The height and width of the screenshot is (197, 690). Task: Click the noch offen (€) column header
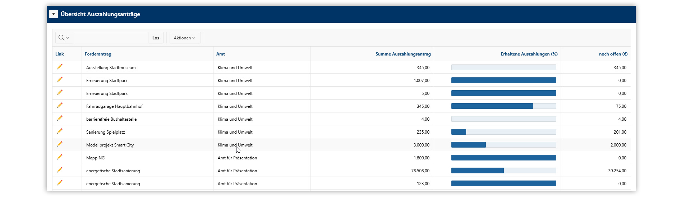[613, 54]
